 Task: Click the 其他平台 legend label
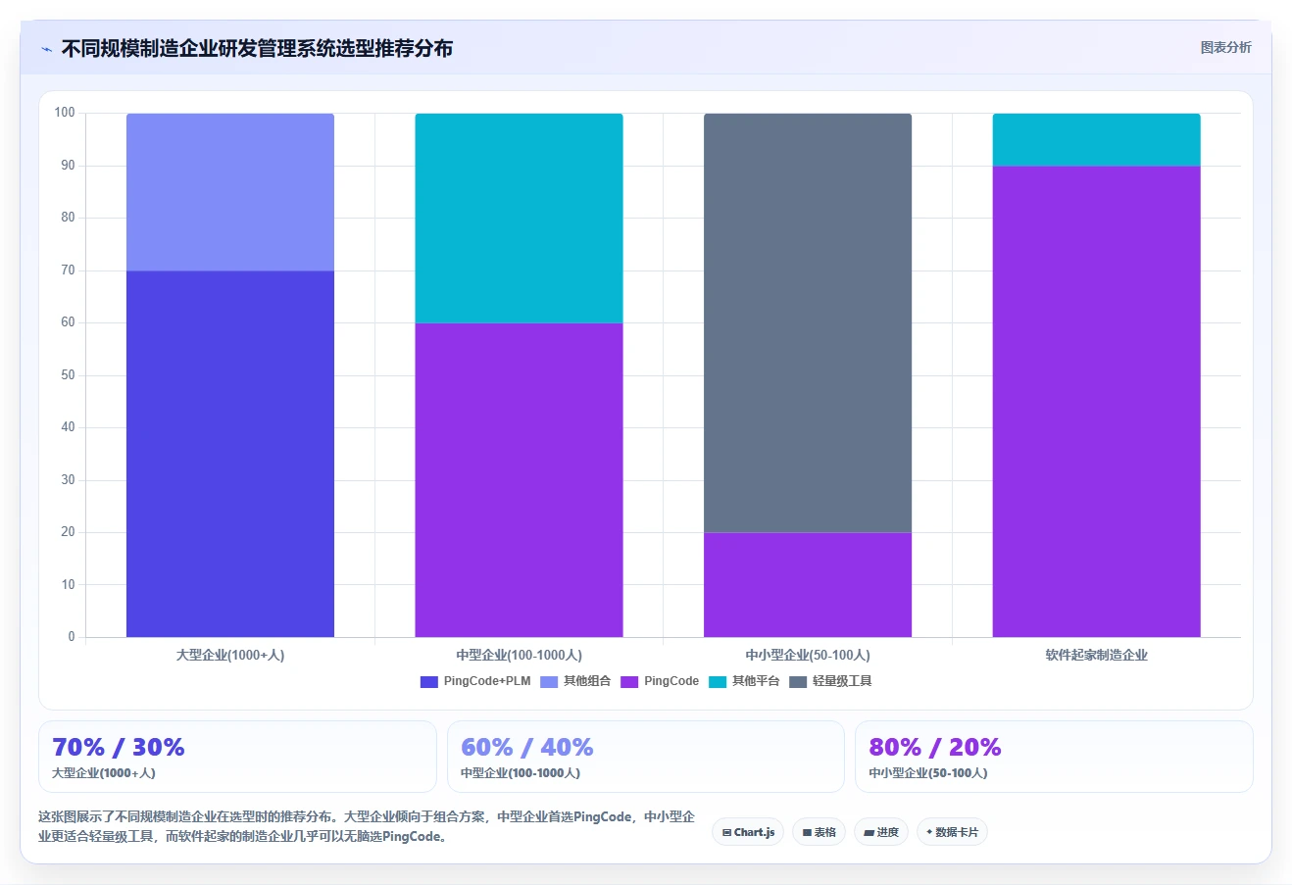coord(756,681)
